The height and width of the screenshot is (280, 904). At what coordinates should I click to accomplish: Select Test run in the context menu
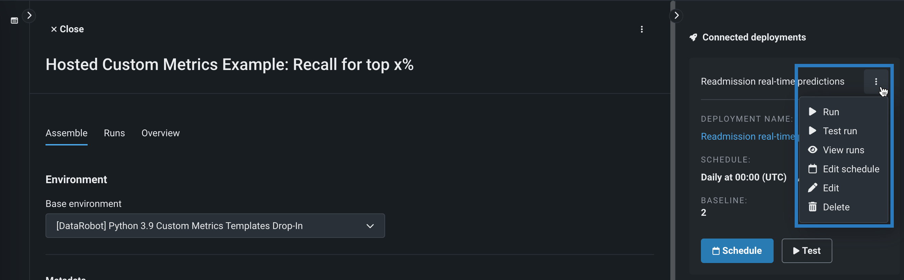pos(839,131)
